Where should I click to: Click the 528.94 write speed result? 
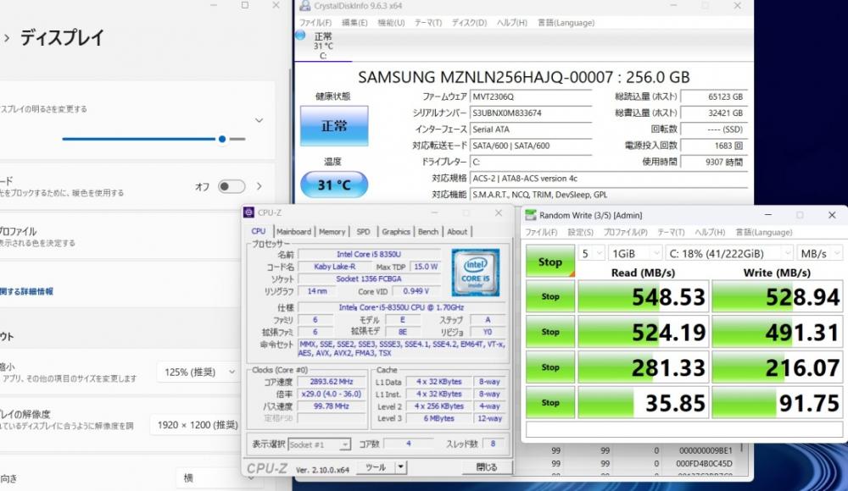coord(777,296)
